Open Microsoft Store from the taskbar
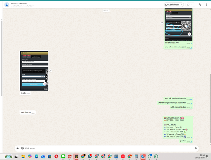 tap(50, 157)
